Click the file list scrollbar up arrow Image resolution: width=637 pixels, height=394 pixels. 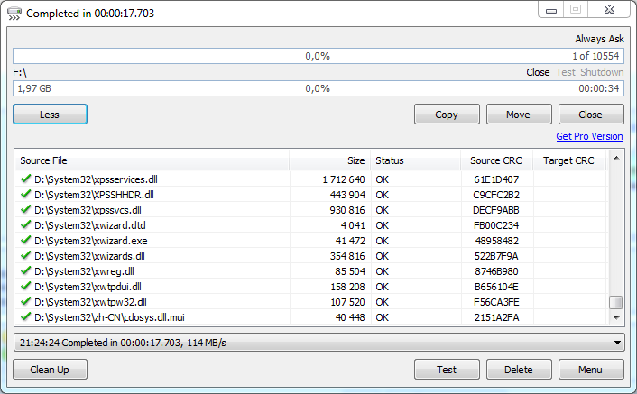616,159
